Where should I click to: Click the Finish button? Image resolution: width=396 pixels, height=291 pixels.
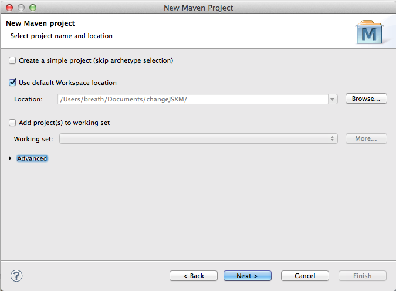tap(362, 276)
